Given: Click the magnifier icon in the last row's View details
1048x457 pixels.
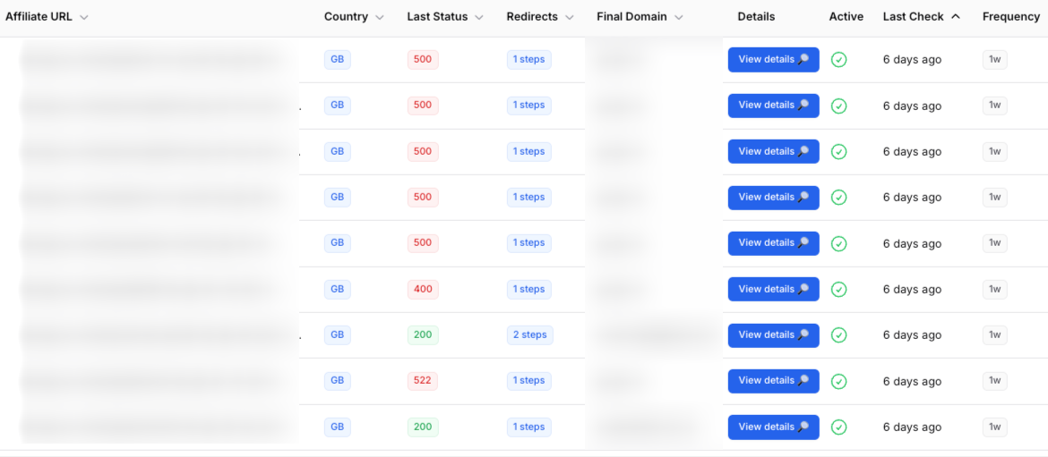Looking at the screenshot, I should [x=803, y=427].
